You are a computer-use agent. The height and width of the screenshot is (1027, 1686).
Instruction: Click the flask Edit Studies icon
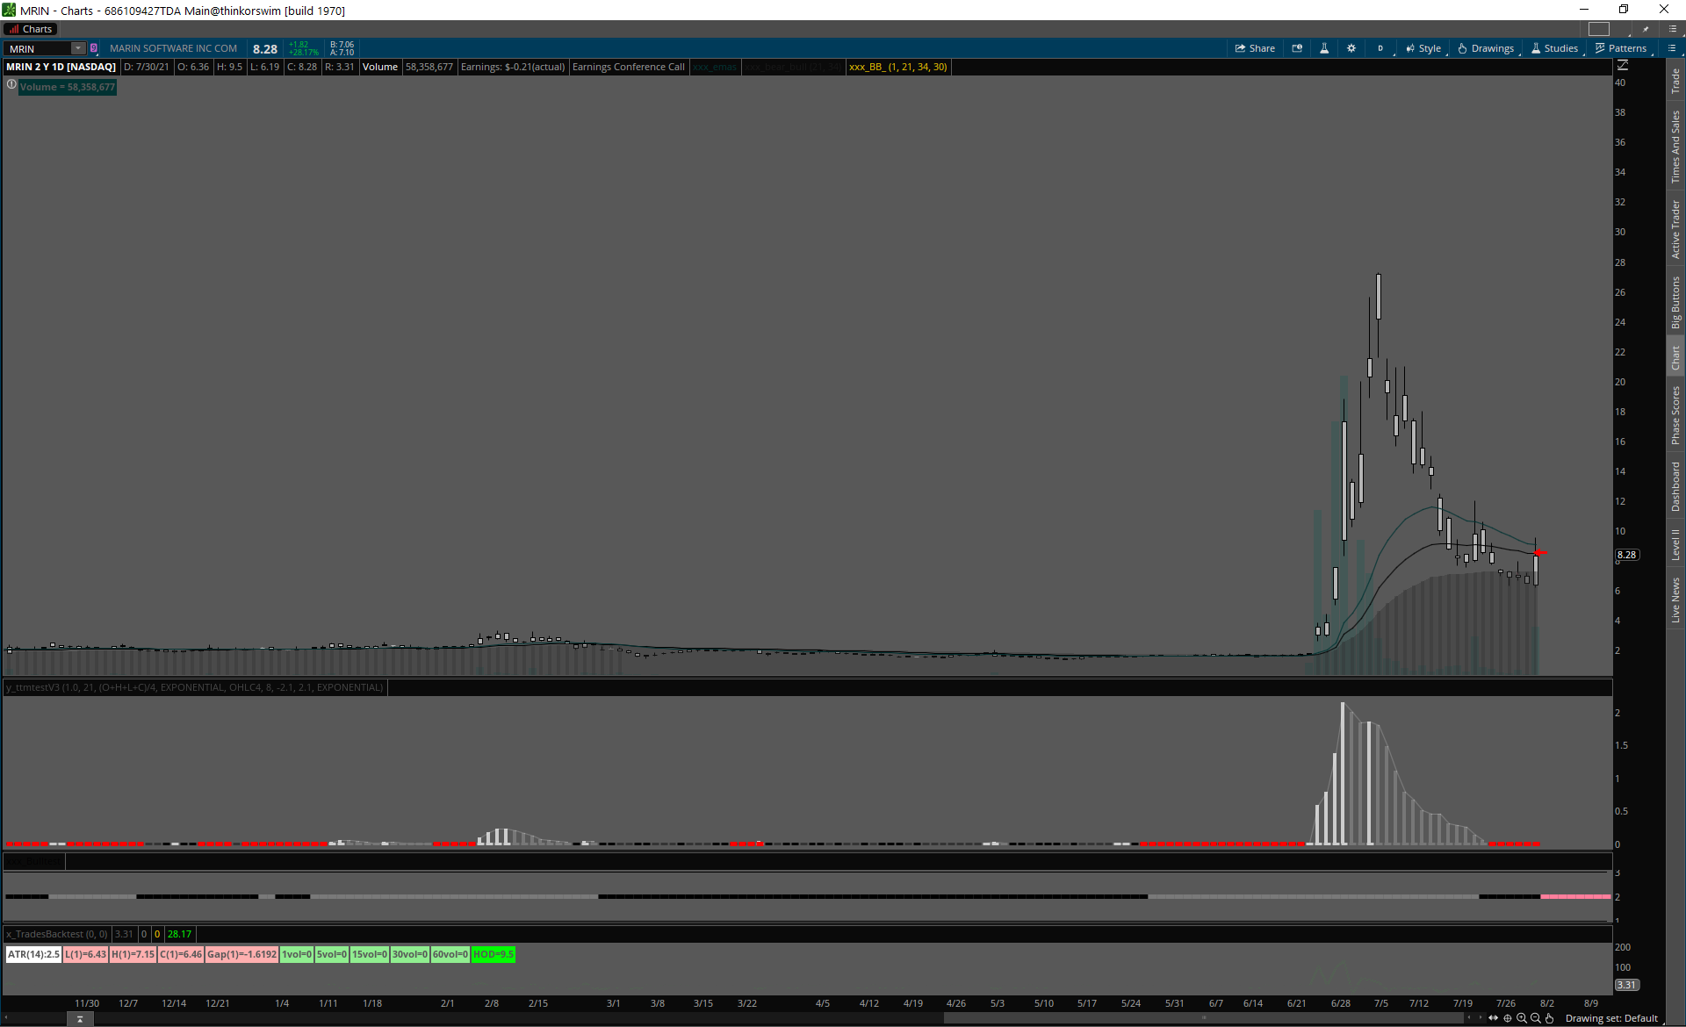[x=1324, y=48]
